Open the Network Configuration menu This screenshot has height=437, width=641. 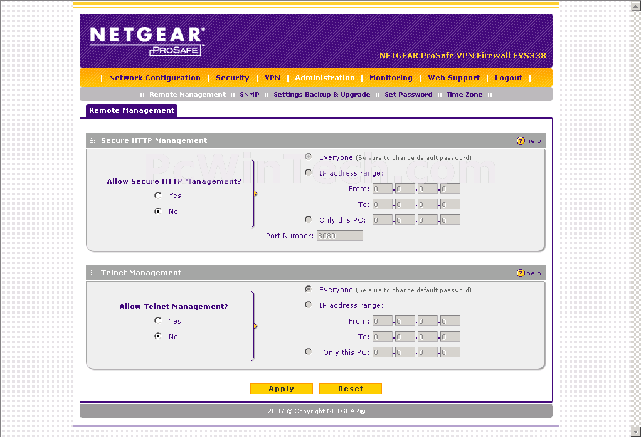(154, 78)
